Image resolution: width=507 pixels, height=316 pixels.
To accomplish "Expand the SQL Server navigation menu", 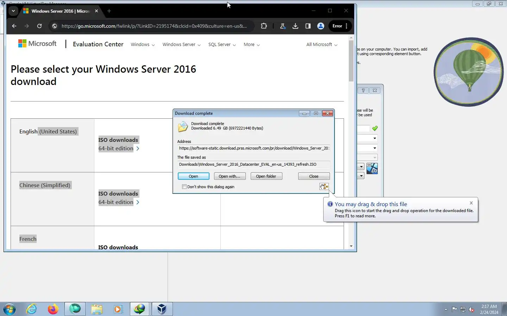I will [x=222, y=45].
